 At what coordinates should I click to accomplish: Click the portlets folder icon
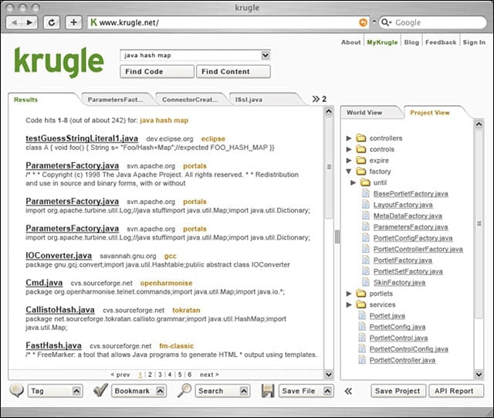coord(360,294)
